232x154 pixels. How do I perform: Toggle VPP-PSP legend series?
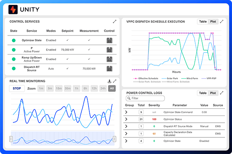tap(209, 78)
